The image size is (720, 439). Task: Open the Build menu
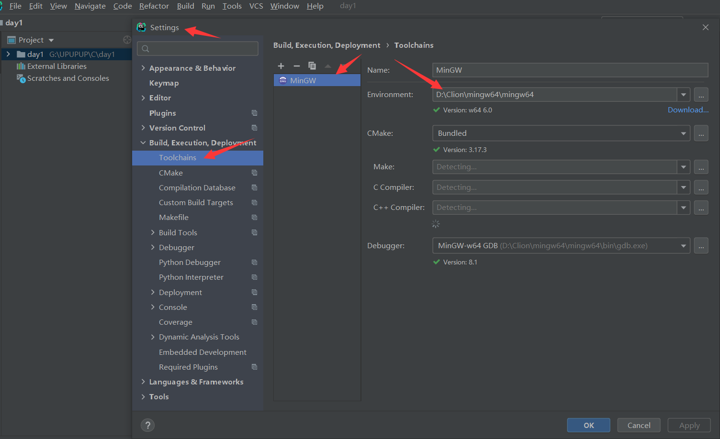coord(185,6)
